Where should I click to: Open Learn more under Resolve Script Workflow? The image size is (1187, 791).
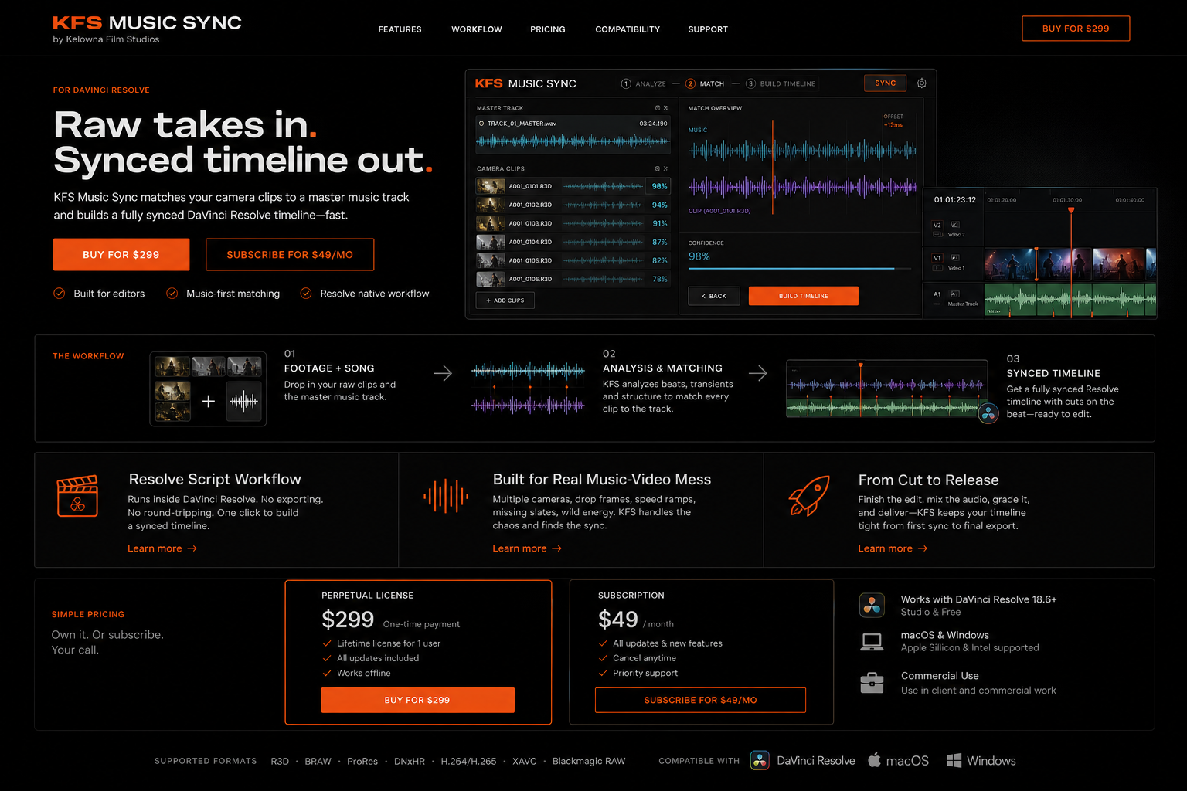[162, 548]
